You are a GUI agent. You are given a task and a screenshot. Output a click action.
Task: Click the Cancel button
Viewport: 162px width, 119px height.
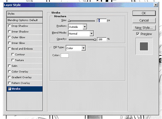point(144,20)
